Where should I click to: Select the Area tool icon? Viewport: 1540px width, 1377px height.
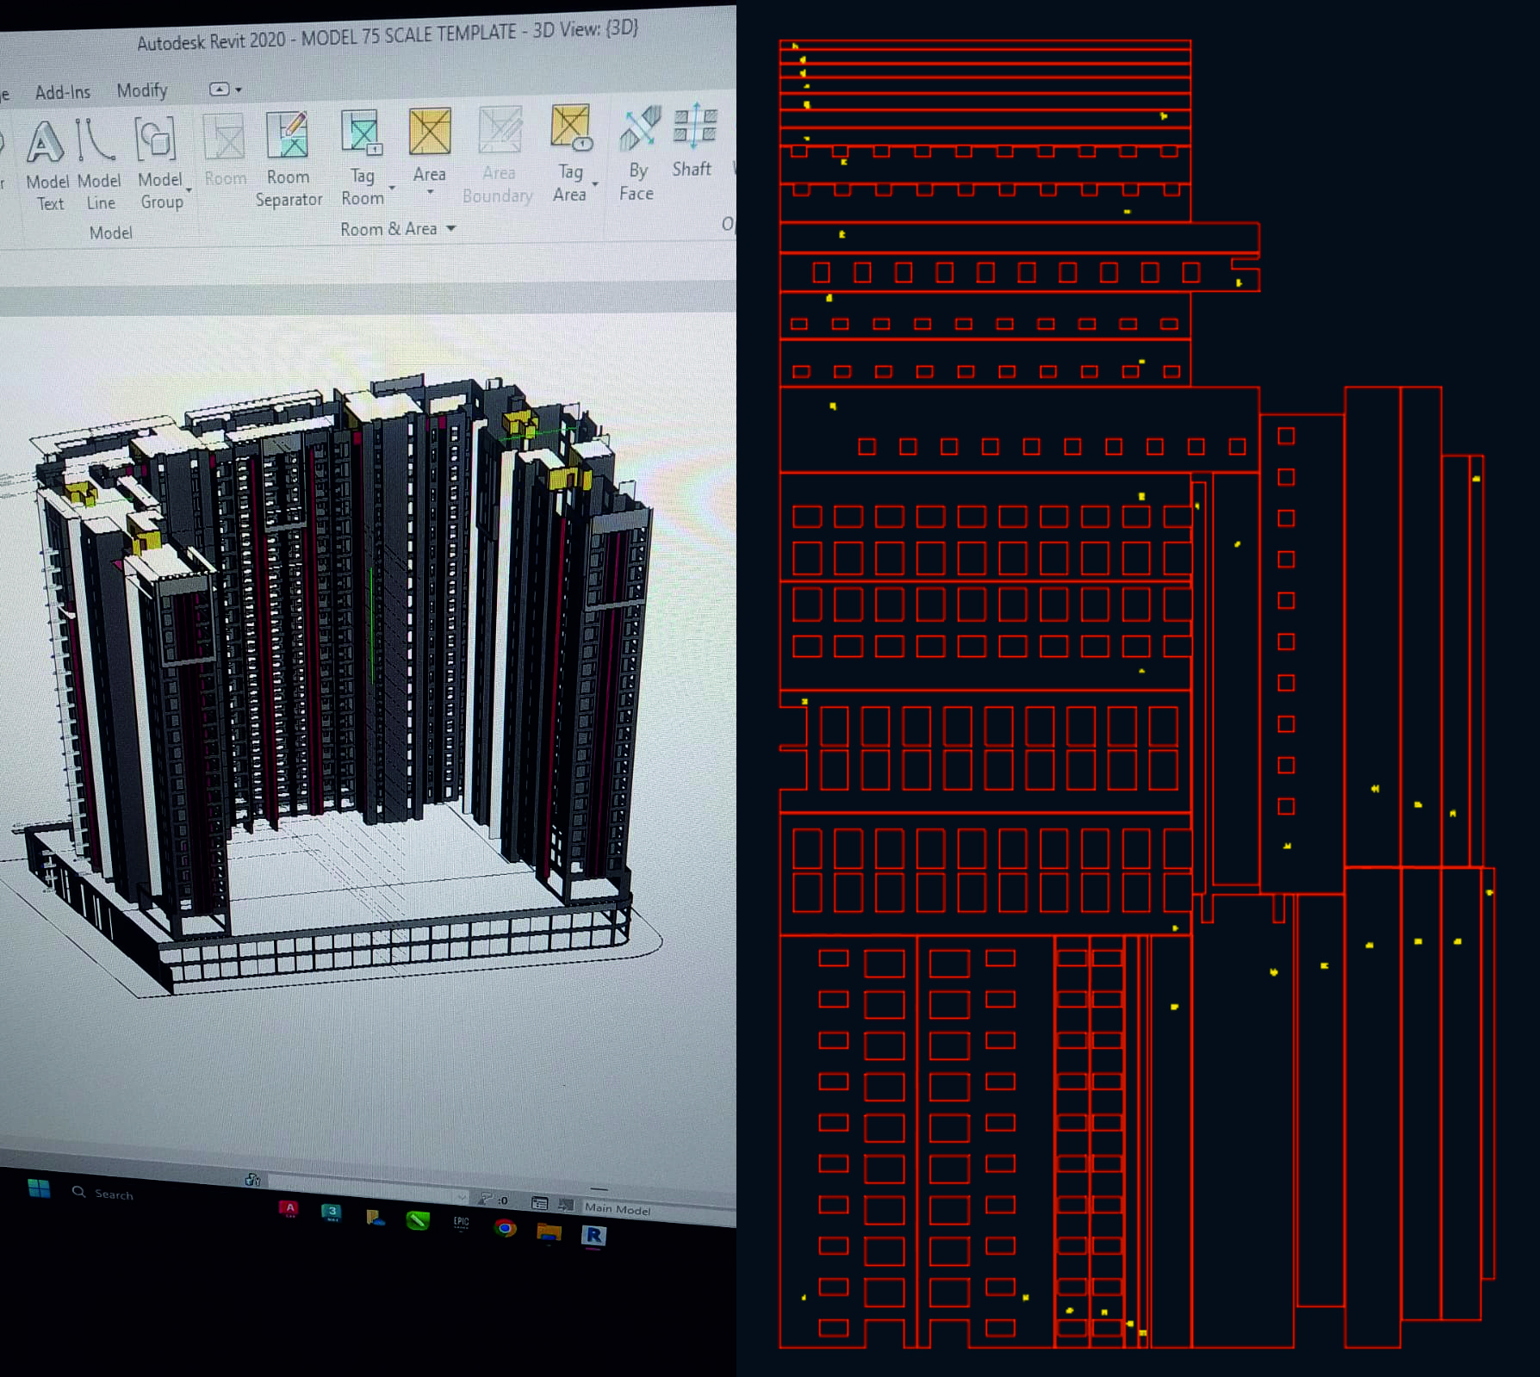point(430,133)
